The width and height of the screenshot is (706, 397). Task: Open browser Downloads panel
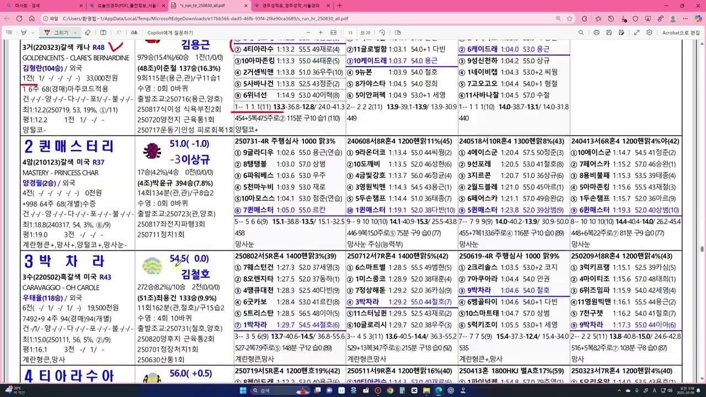[623, 19]
